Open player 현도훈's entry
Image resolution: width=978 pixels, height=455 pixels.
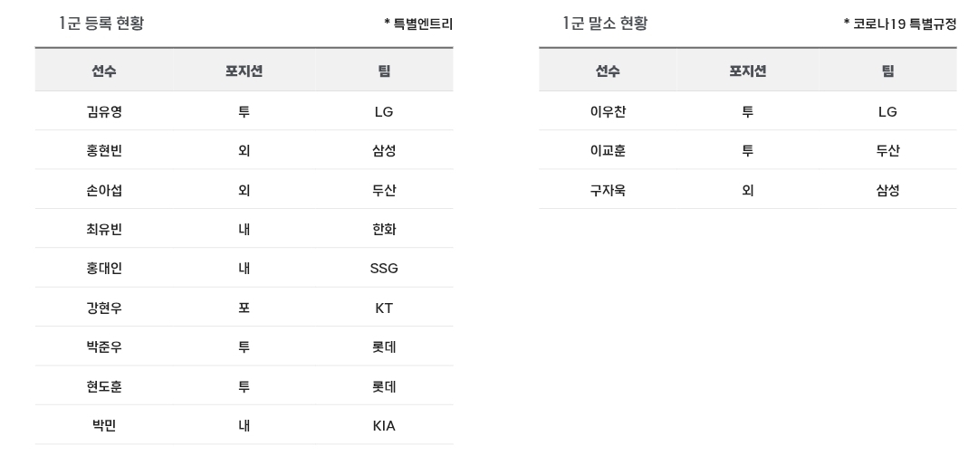(104, 386)
